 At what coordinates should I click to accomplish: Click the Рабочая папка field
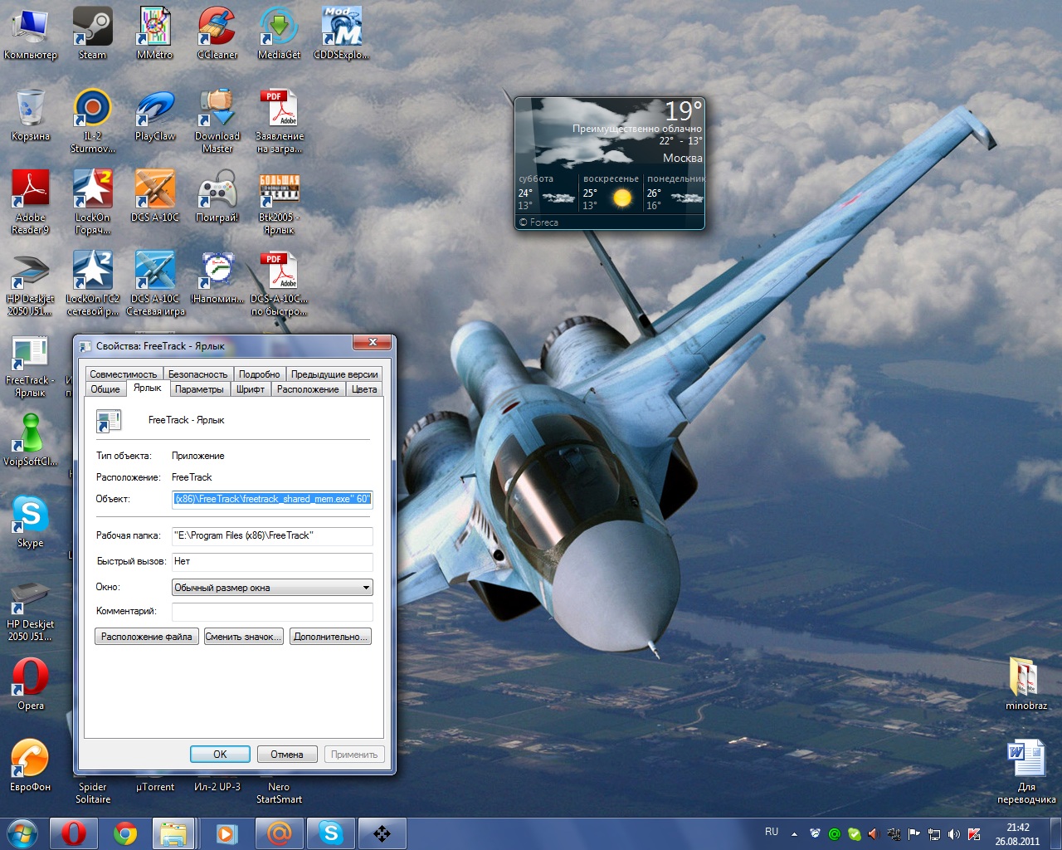272,535
